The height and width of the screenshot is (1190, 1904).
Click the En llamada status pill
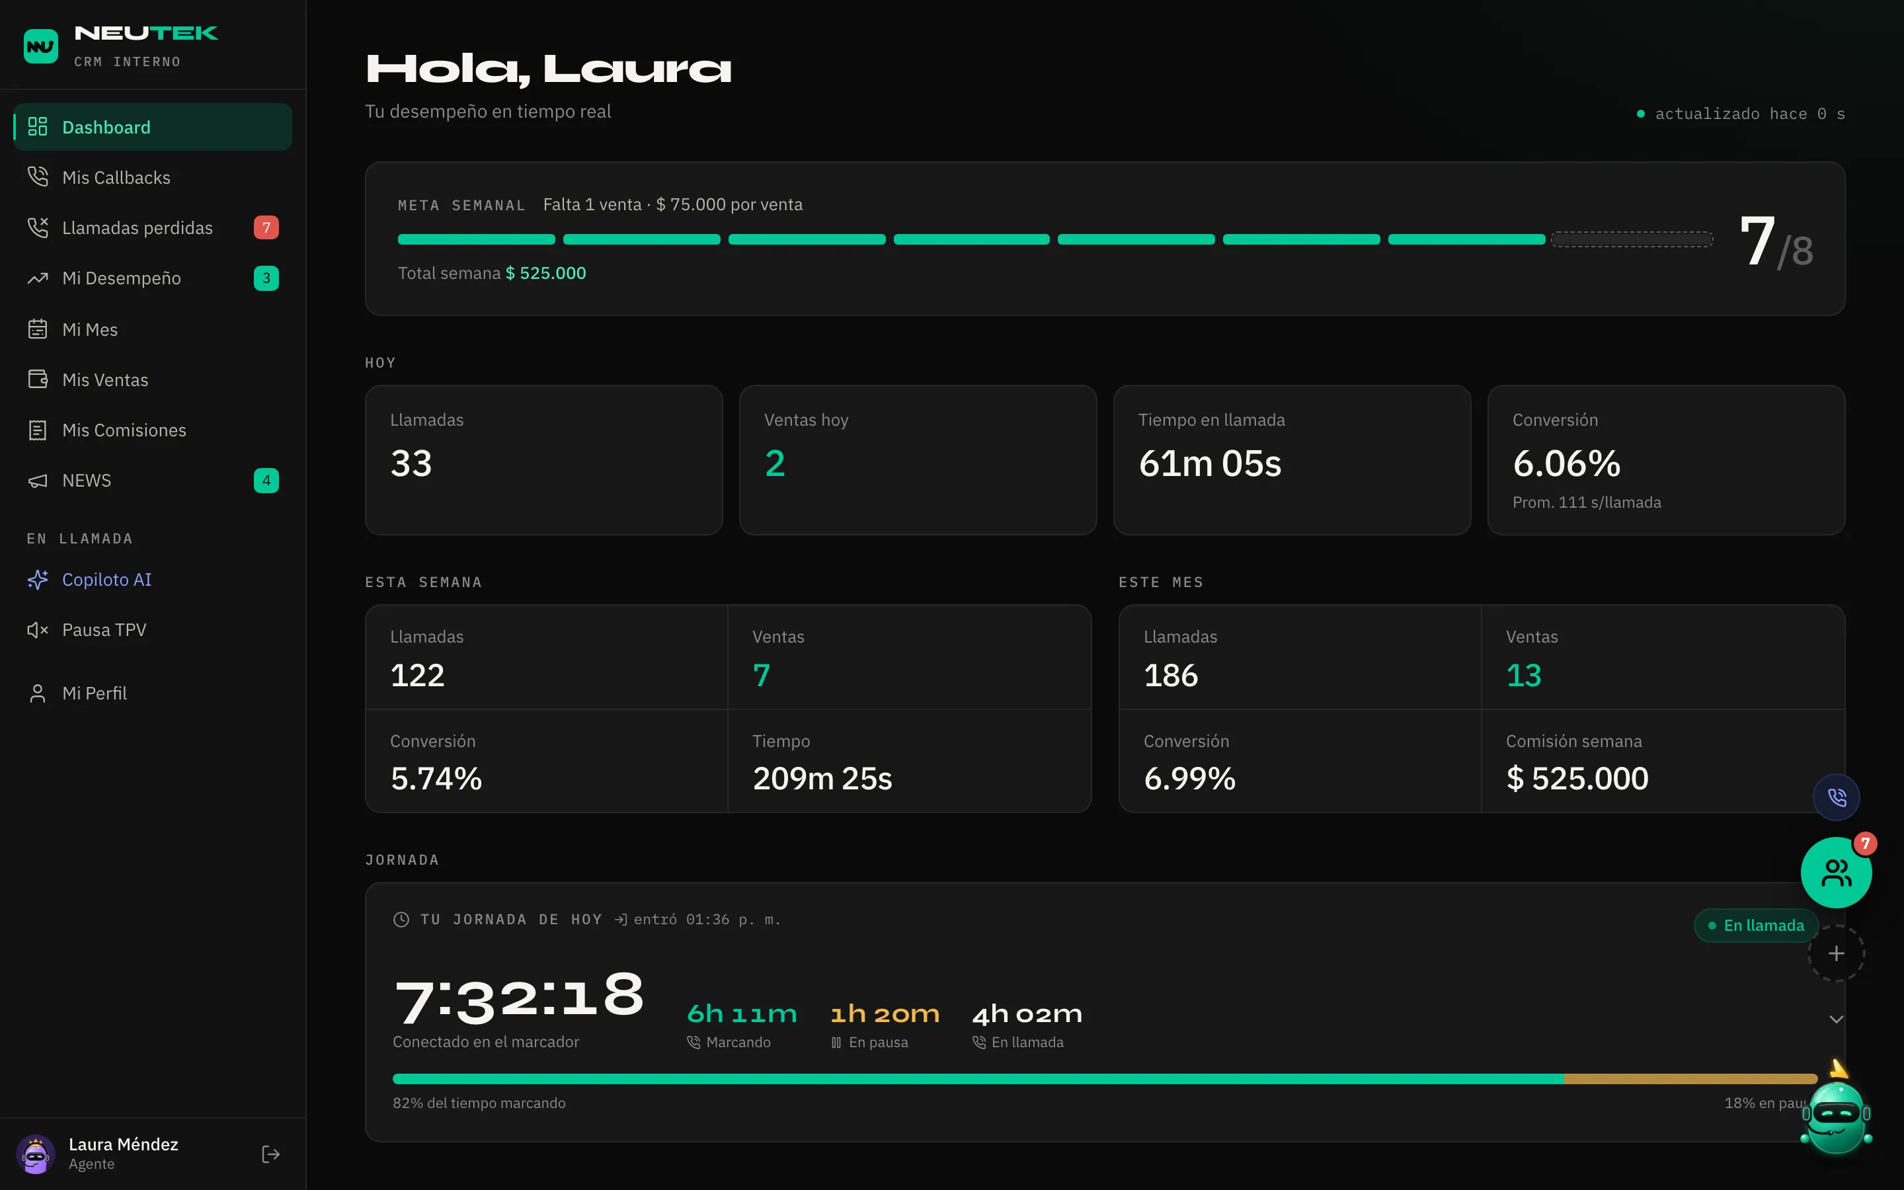pyautogui.click(x=1756, y=926)
